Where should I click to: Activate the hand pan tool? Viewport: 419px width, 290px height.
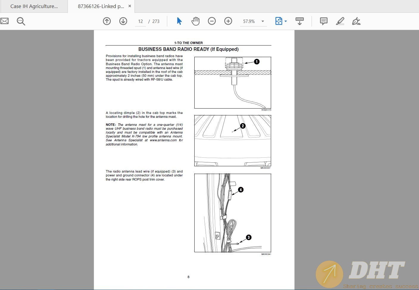coord(196,21)
